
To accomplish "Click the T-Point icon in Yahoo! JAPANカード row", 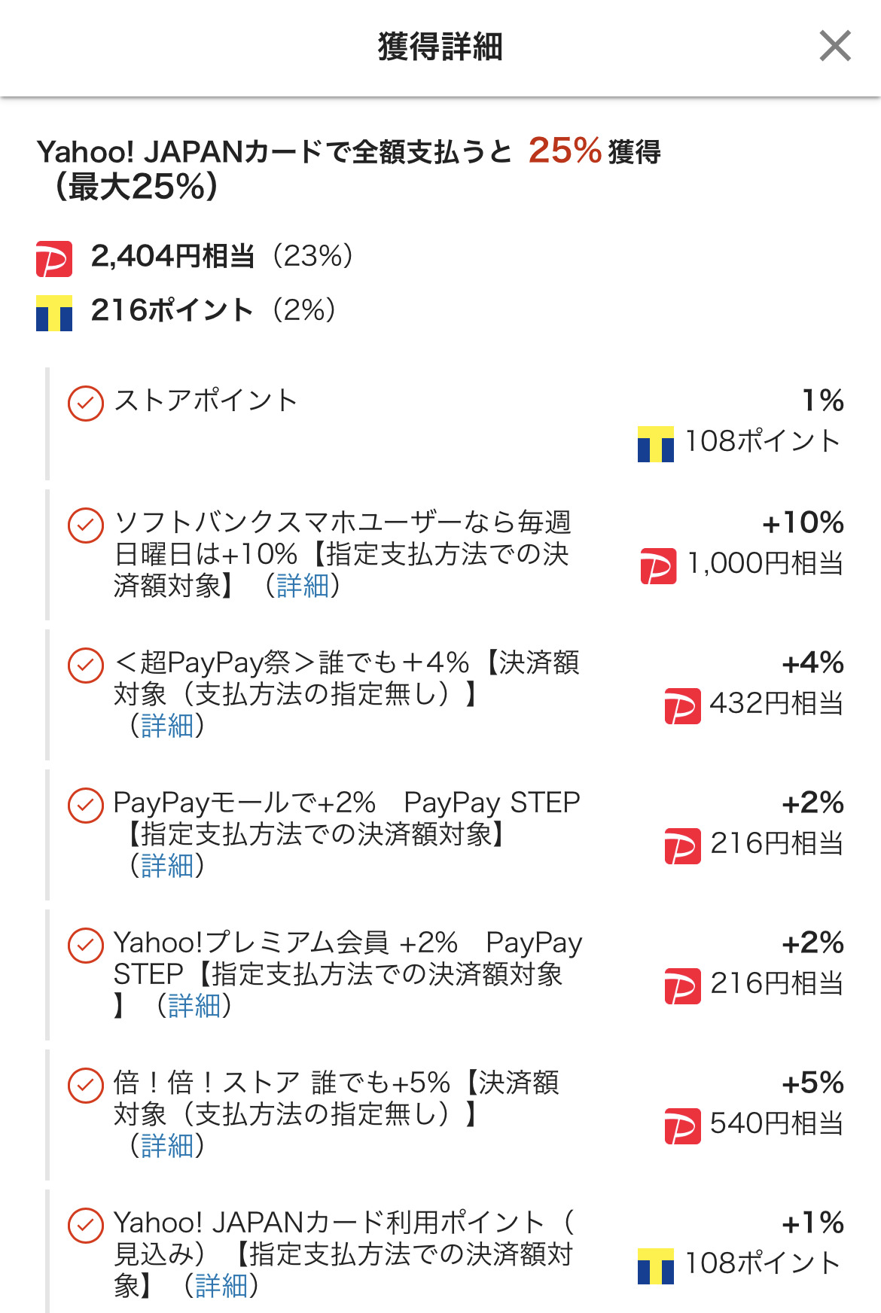I will click(x=655, y=1266).
